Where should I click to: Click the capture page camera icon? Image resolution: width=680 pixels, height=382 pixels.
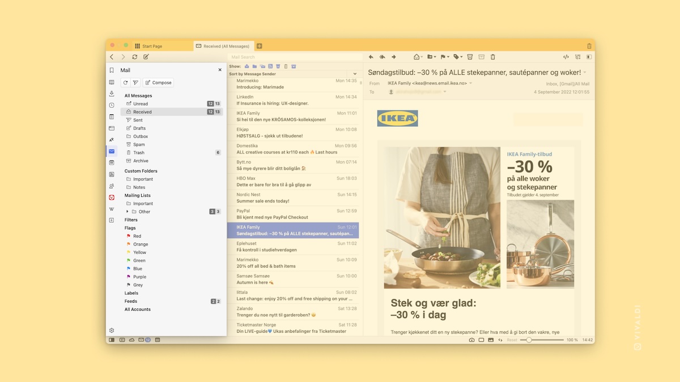point(471,340)
